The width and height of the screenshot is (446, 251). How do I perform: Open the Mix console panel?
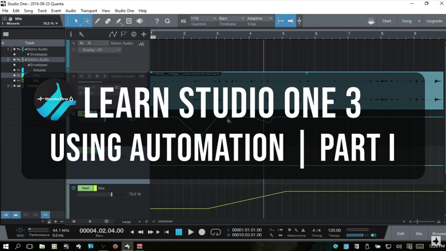point(419,234)
